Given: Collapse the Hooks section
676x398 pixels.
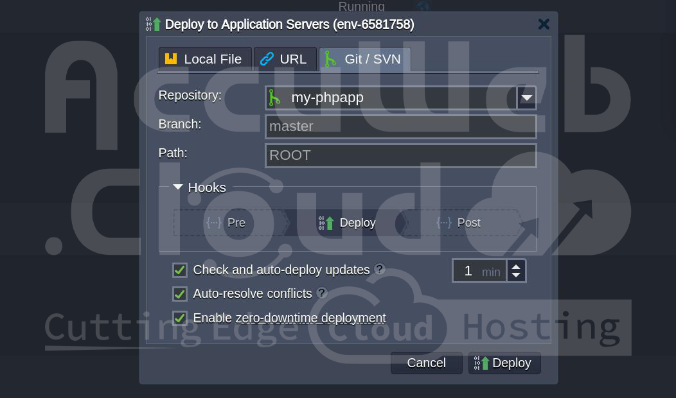Looking at the screenshot, I should [x=177, y=187].
